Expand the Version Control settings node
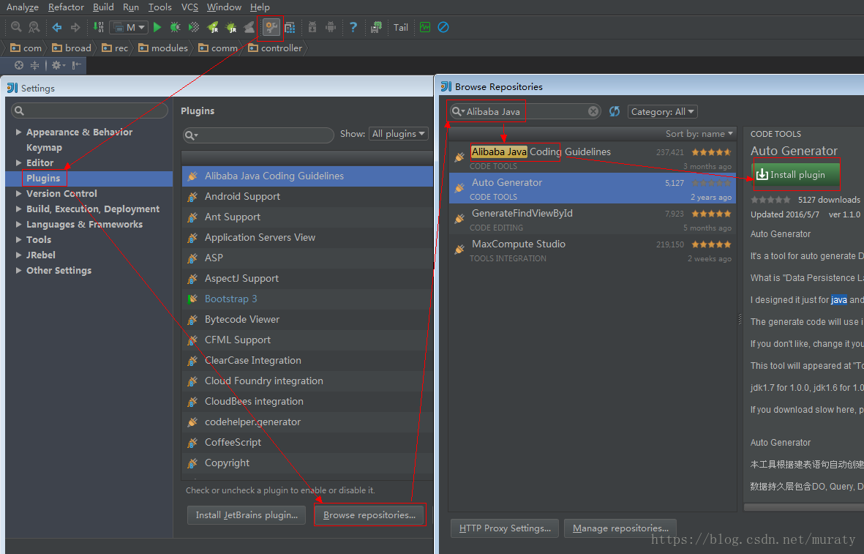Screen dimensions: 864x554 tap(18, 193)
